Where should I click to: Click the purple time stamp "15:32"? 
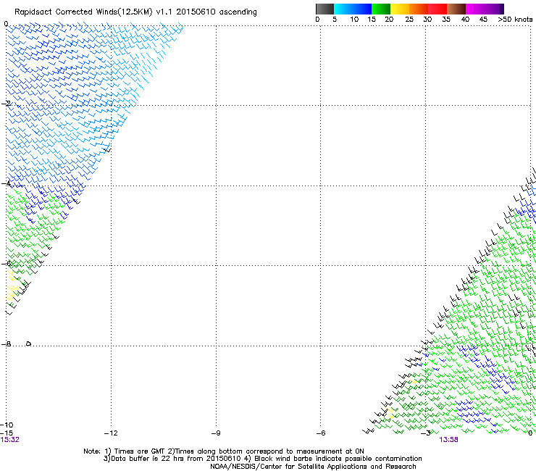(10, 440)
